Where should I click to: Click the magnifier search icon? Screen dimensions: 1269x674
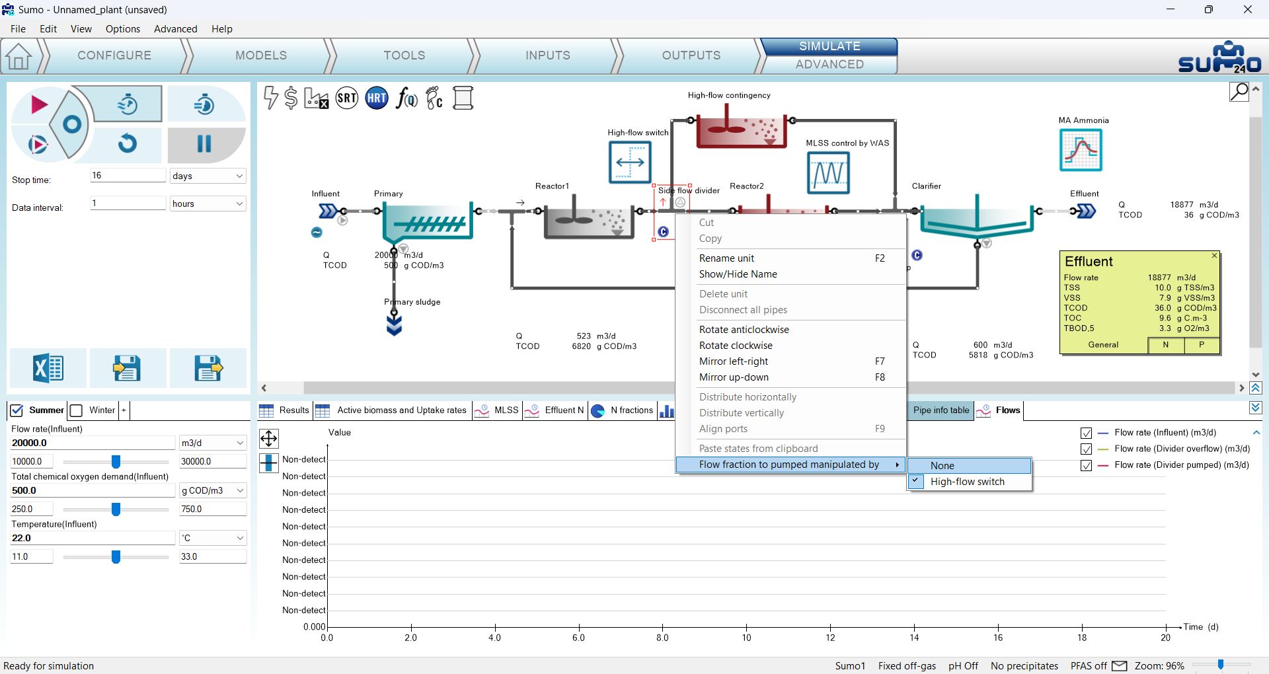(x=1239, y=91)
